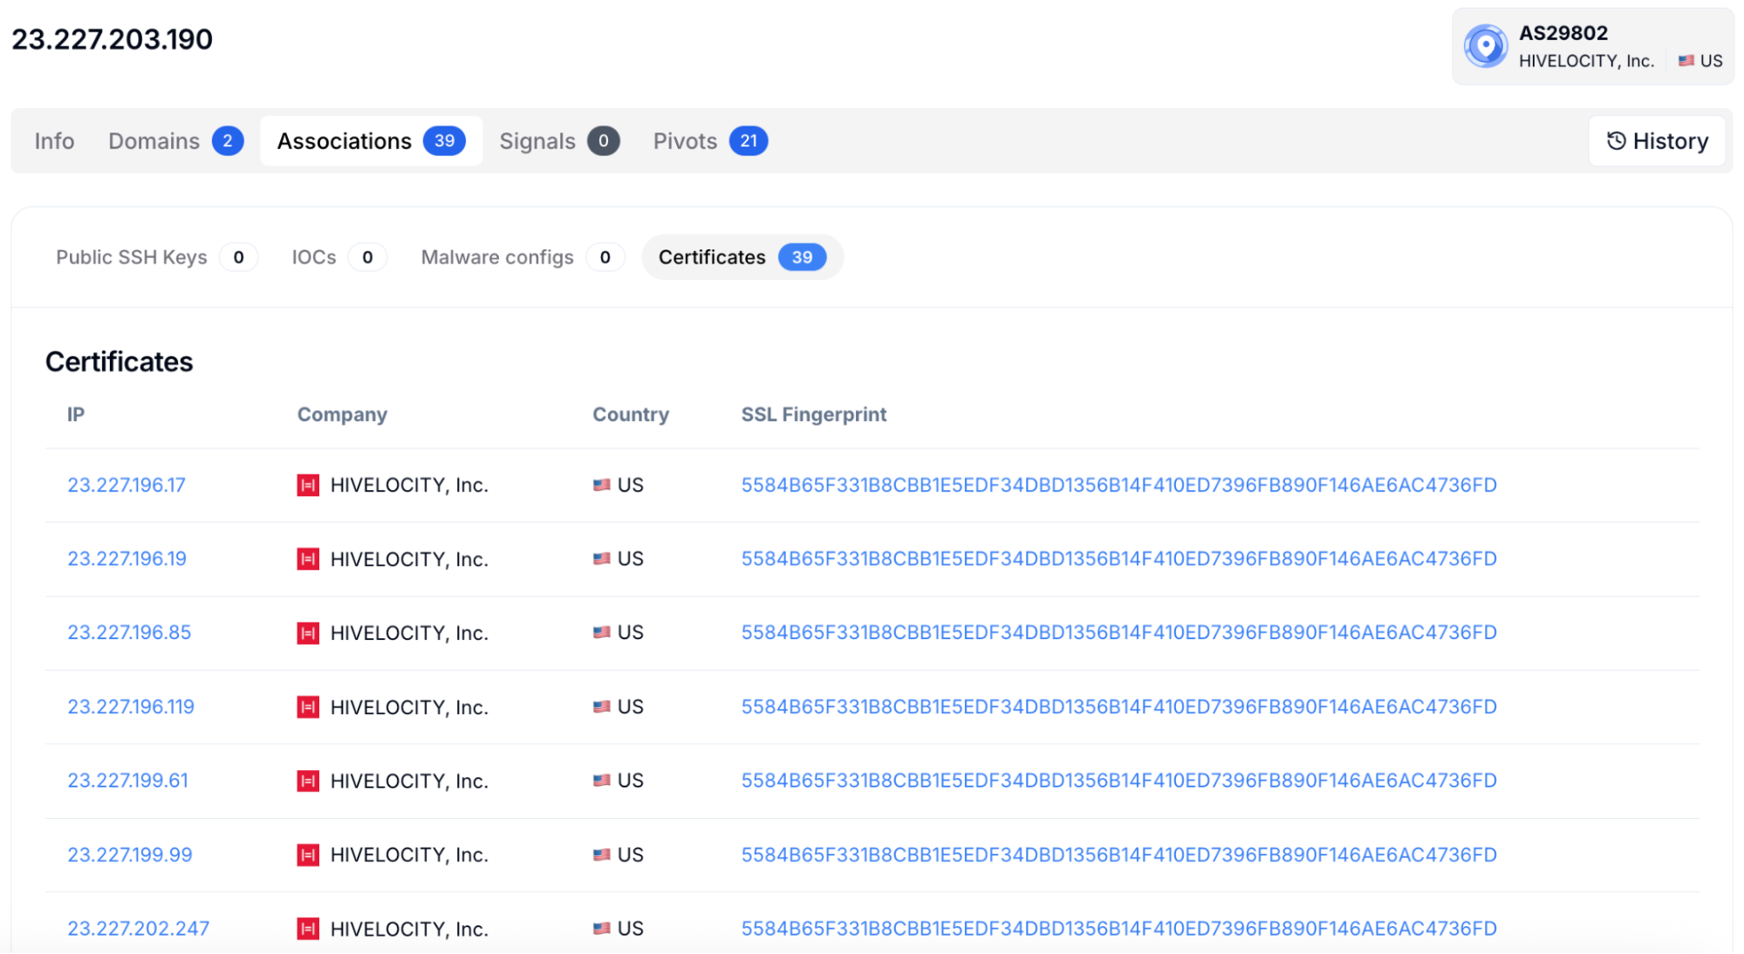
Task: Click Hivelocity logo beside 23.227.196.85
Action: pyautogui.click(x=308, y=633)
